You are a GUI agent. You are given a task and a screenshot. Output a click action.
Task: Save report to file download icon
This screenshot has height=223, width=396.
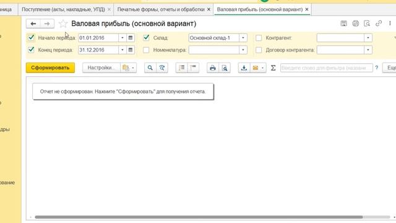[244, 68]
